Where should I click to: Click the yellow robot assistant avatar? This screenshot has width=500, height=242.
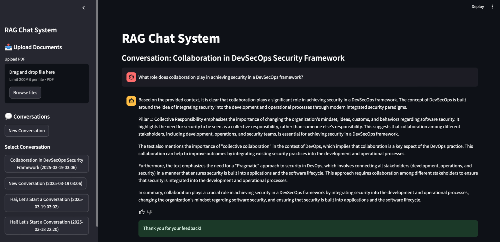coord(131,101)
